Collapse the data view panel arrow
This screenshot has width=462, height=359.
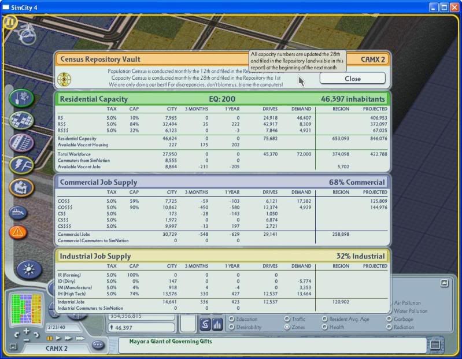pyautogui.click(x=444, y=283)
